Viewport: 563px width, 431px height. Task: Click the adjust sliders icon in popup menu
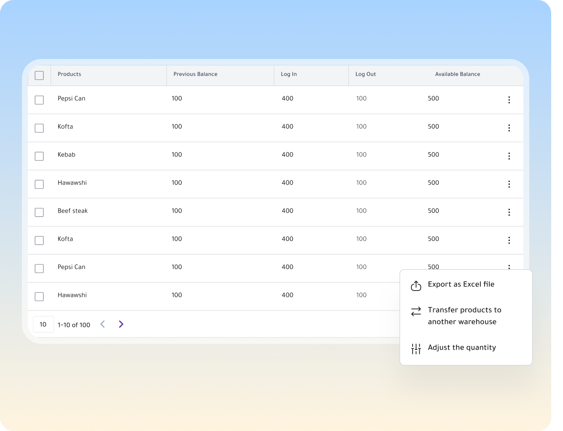pos(416,349)
